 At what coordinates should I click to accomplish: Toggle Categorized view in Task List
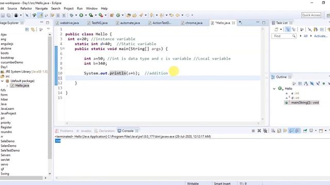click(x=288, y=29)
